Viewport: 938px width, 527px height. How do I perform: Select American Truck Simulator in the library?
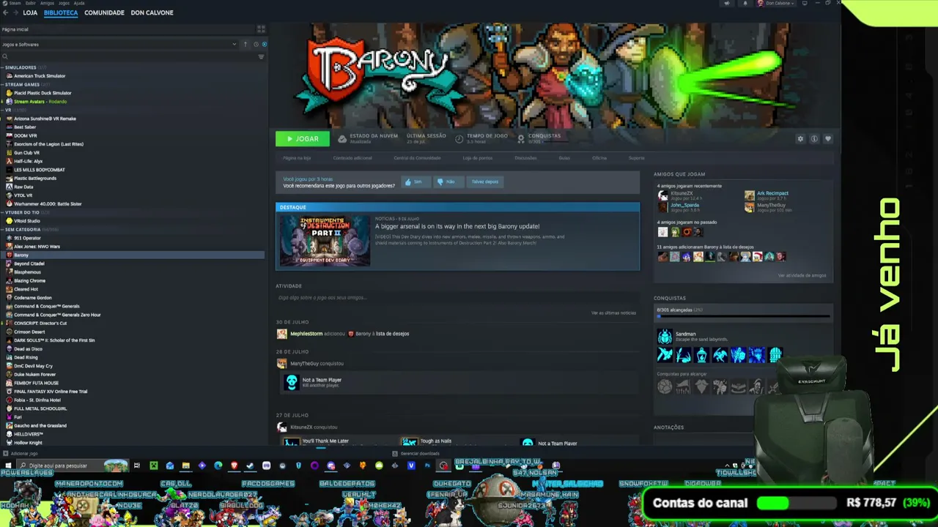pos(40,76)
